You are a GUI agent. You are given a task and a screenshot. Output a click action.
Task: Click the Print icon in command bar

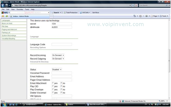146,16
